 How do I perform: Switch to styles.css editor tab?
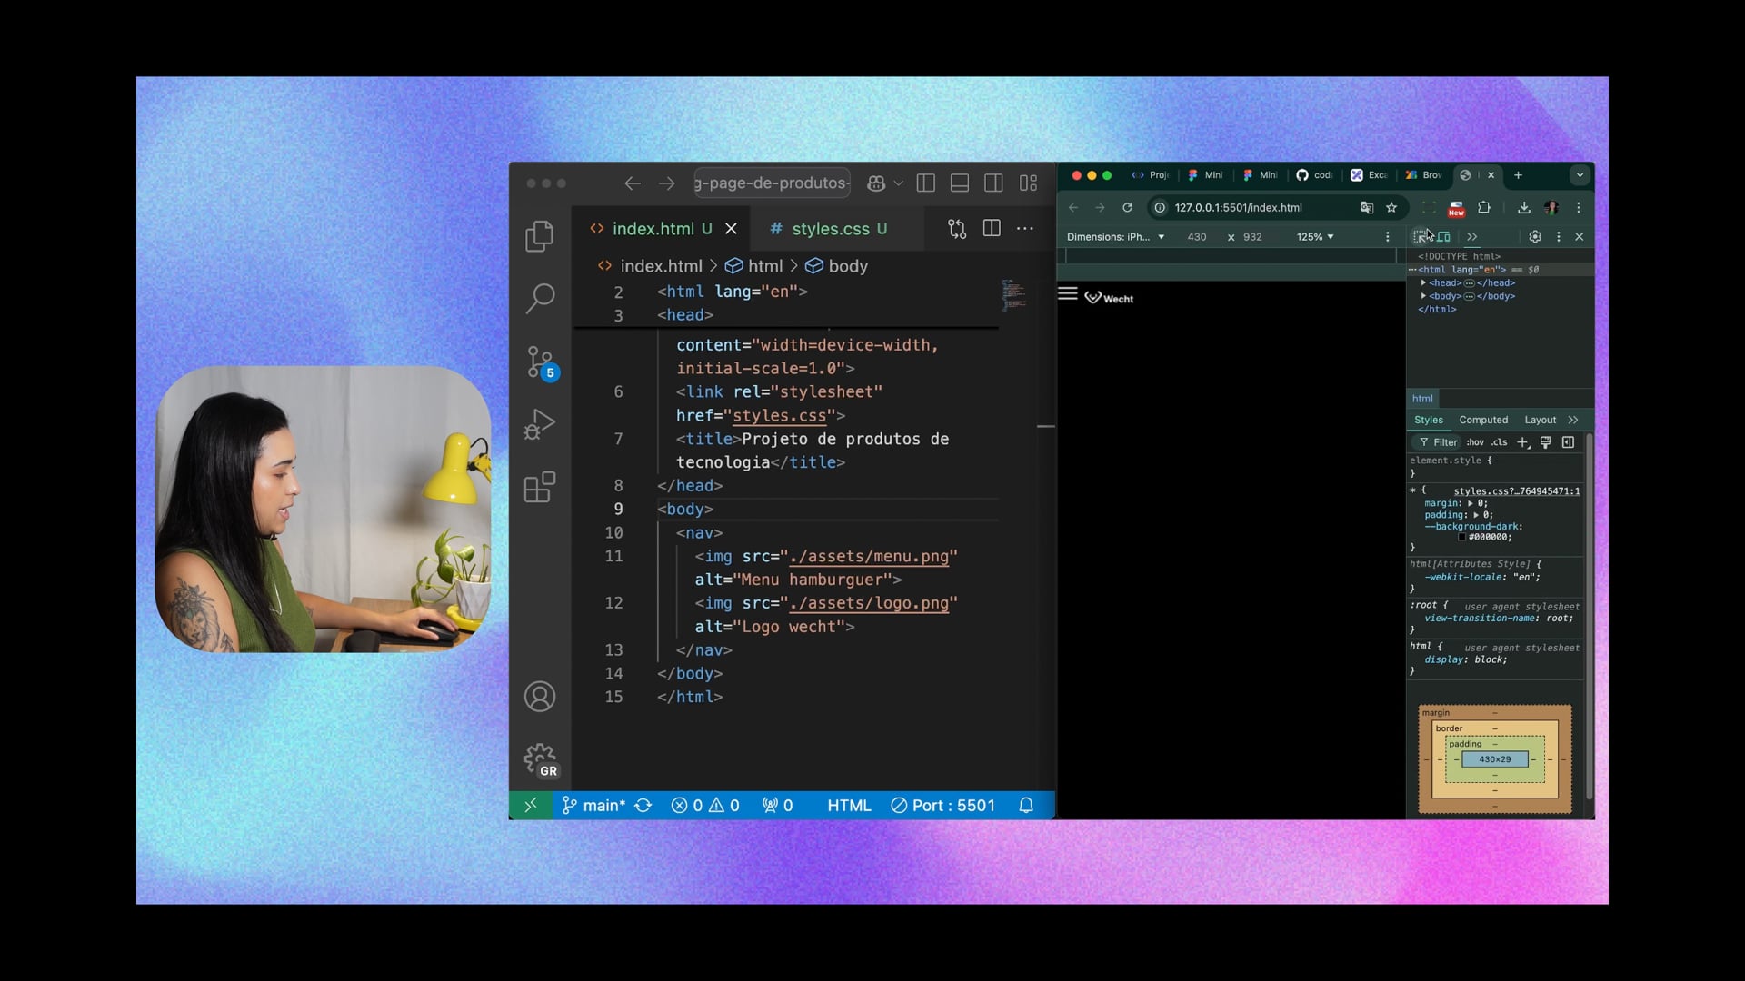[x=829, y=229]
